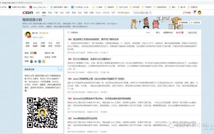
Task: Click the 获赞 count 1306
Action: click(x=43, y=46)
